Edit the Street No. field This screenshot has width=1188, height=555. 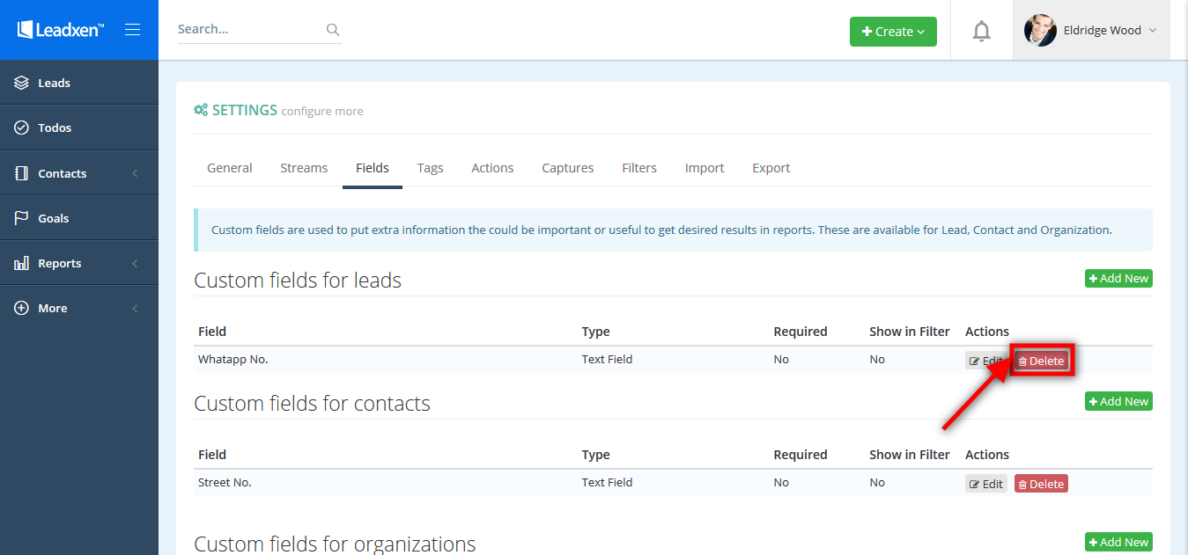point(986,484)
